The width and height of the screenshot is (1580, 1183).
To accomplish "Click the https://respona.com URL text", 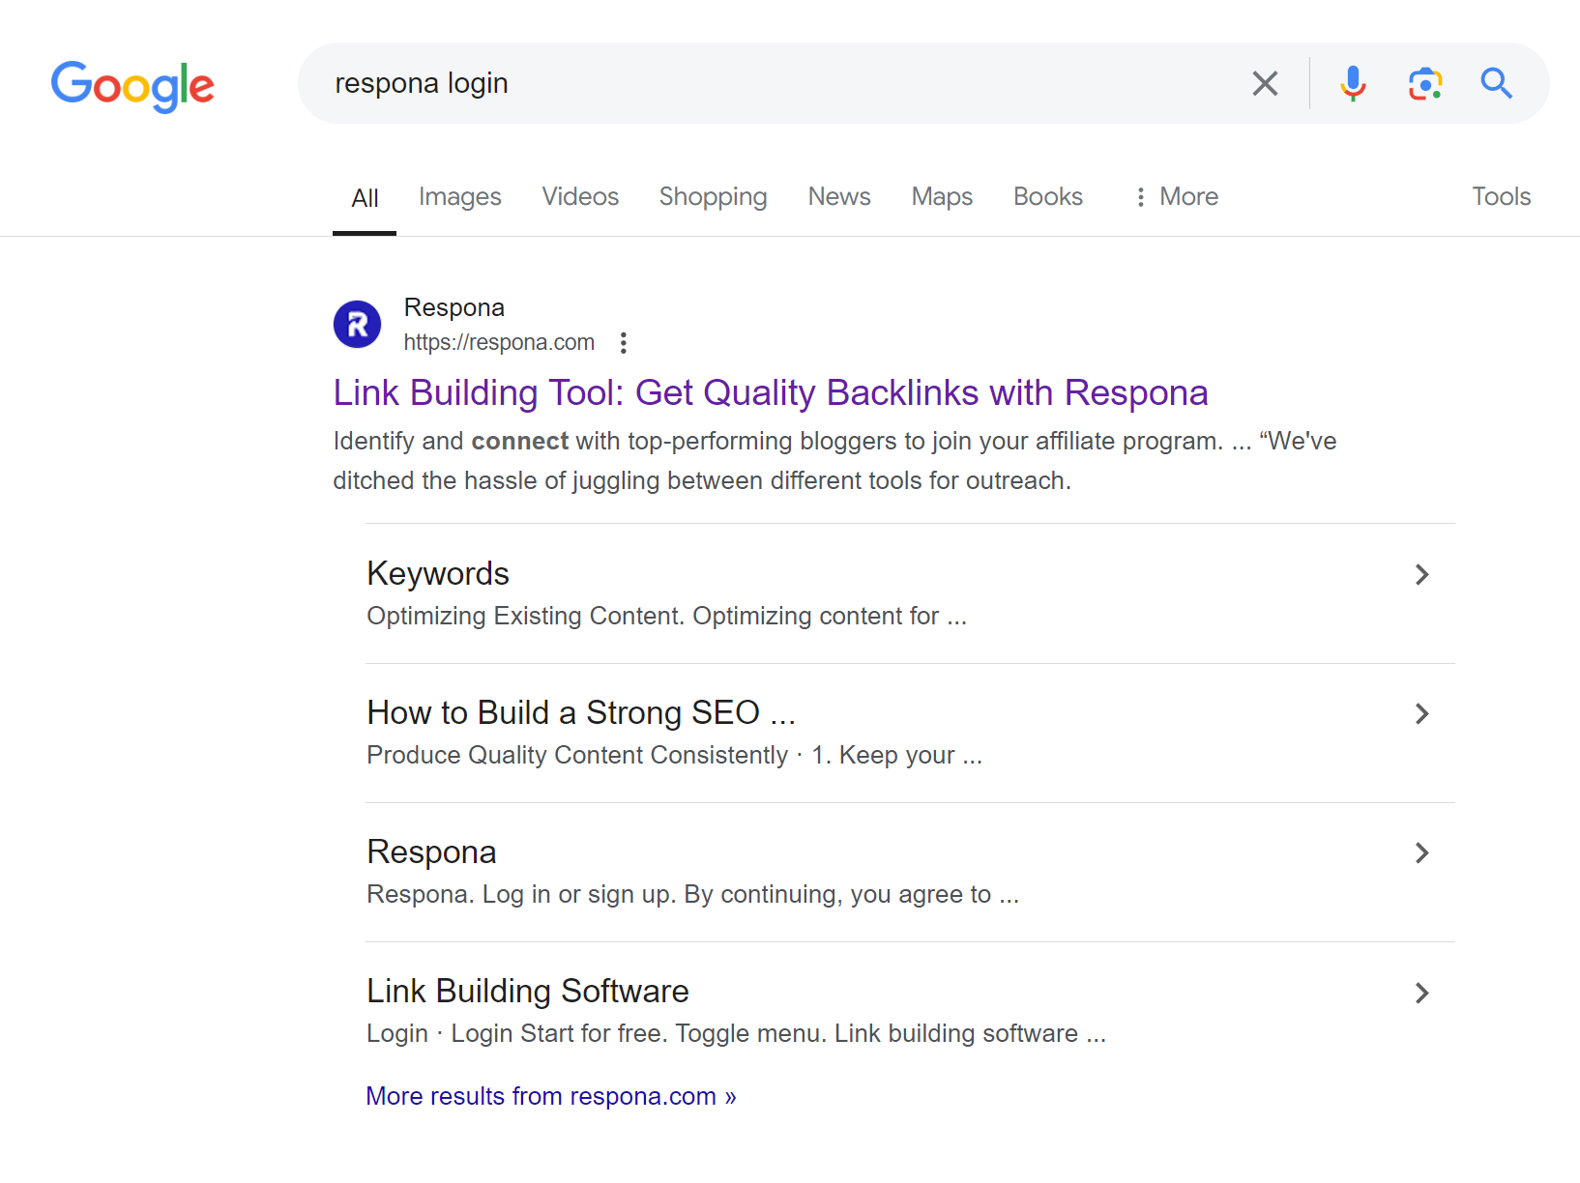I will coord(499,342).
